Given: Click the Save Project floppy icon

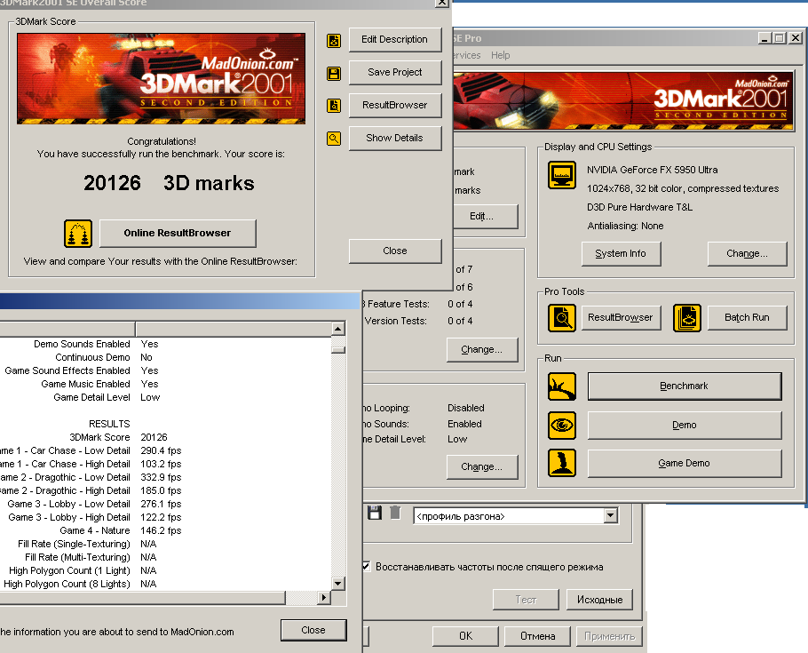Looking at the screenshot, I should (334, 73).
